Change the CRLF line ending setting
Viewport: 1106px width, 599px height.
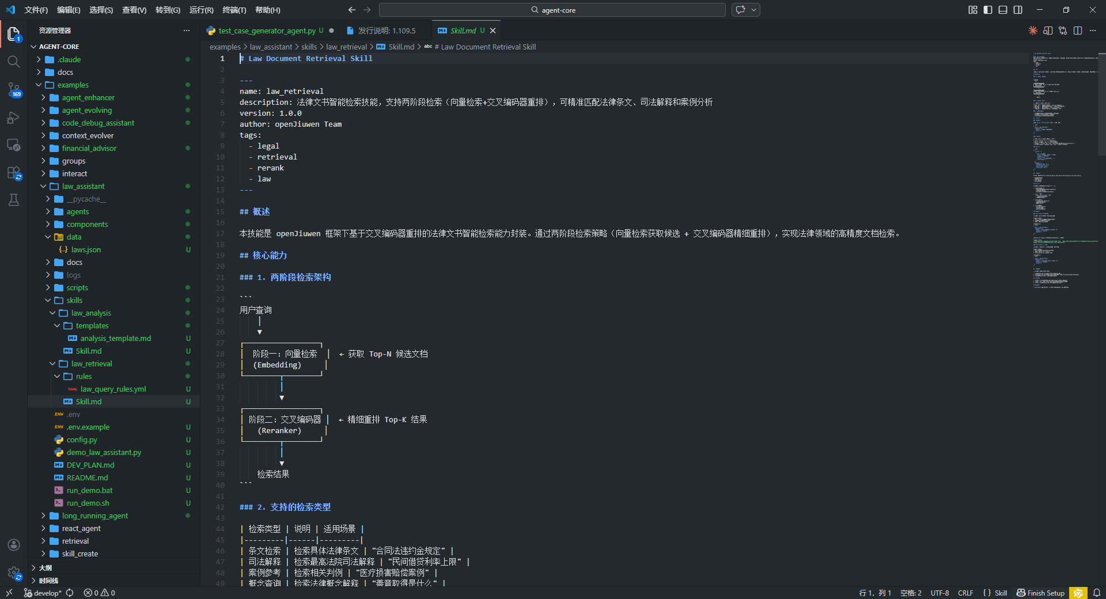click(x=965, y=593)
